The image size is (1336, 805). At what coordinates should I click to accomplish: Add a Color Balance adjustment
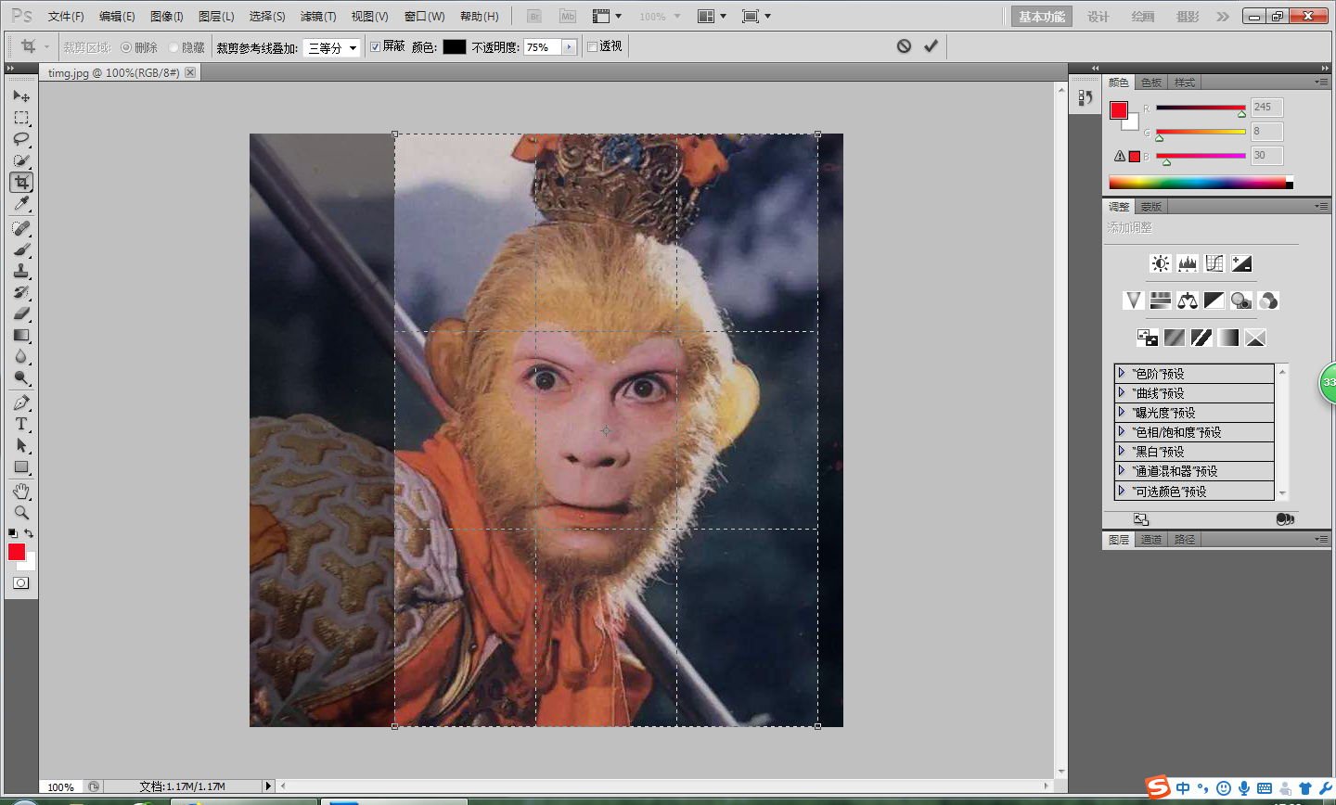click(x=1188, y=300)
